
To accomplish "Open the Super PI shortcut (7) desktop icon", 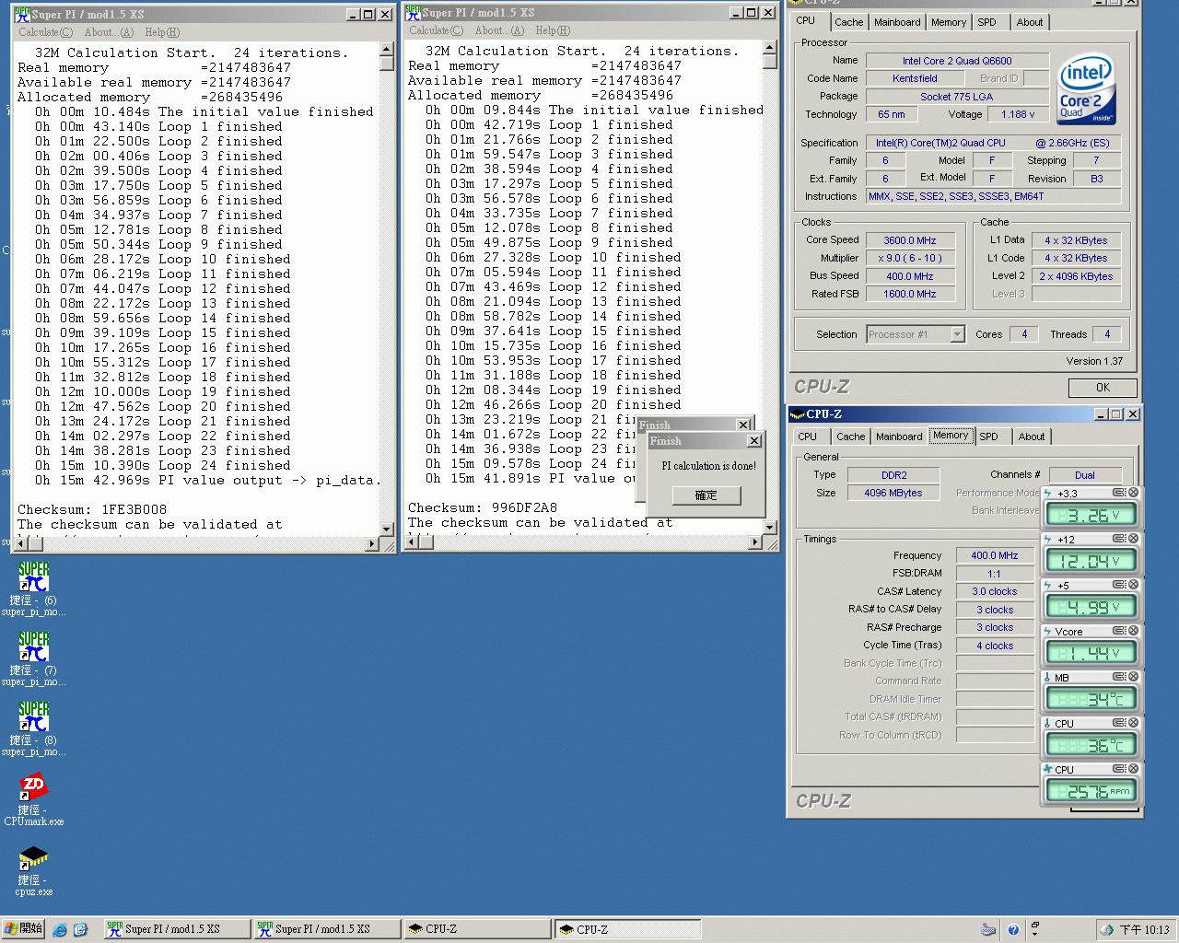I will tap(34, 658).
